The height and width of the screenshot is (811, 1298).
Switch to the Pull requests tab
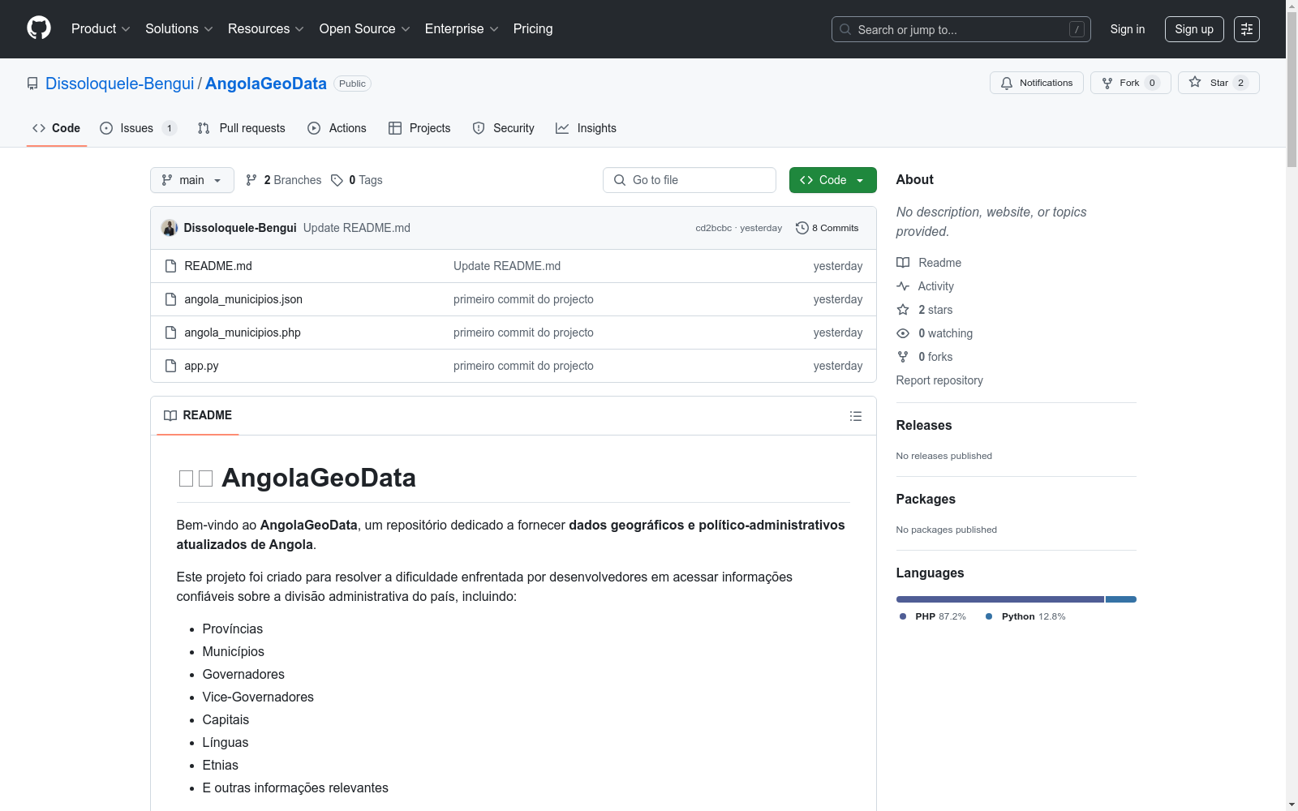pyautogui.click(x=242, y=128)
